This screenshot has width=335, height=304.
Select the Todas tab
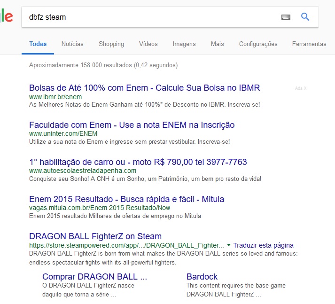pyautogui.click(x=38, y=44)
